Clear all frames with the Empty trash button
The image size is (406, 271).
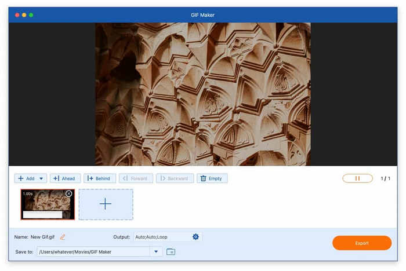coord(212,178)
